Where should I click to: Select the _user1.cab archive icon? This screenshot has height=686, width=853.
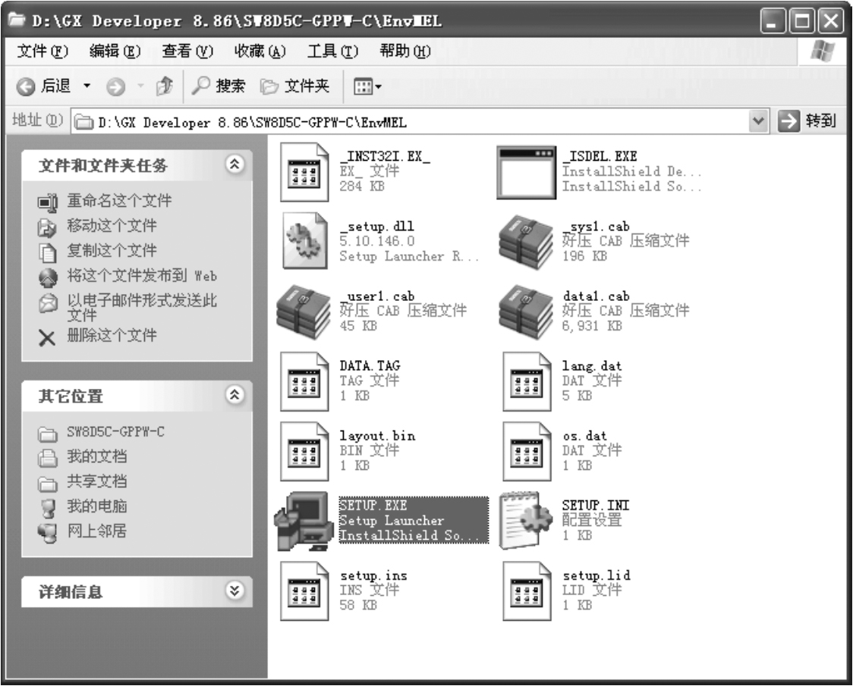coord(304,312)
